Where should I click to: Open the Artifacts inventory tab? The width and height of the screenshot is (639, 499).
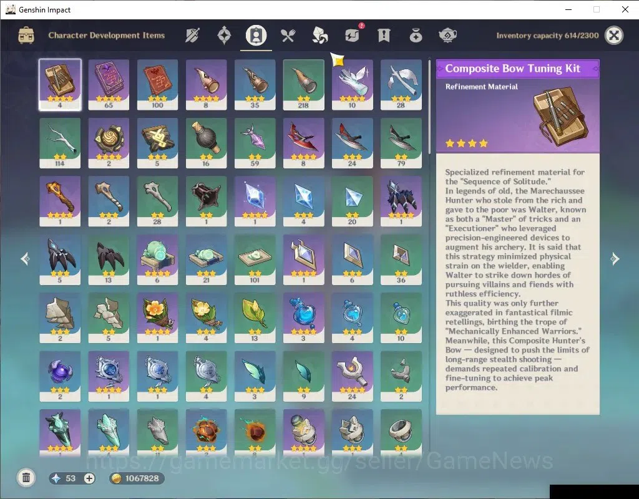[x=224, y=36]
